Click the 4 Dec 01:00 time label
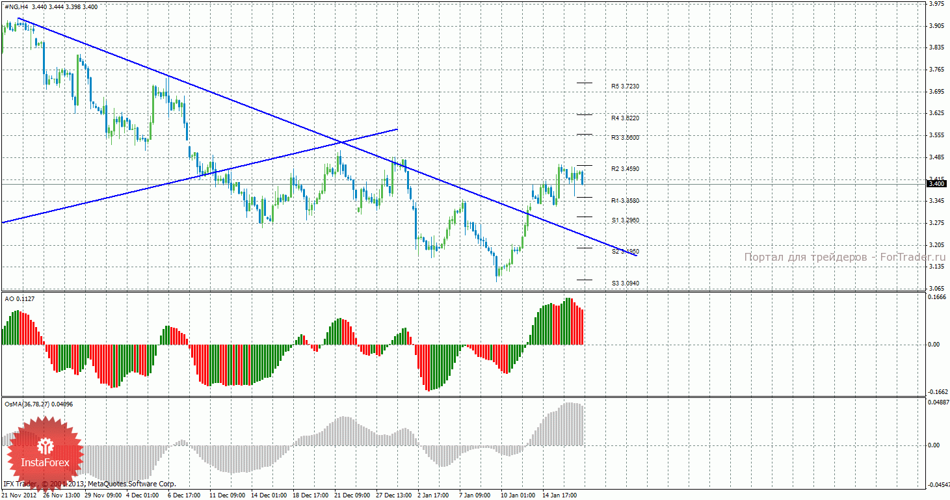The width and height of the screenshot is (950, 500). pyautogui.click(x=143, y=495)
